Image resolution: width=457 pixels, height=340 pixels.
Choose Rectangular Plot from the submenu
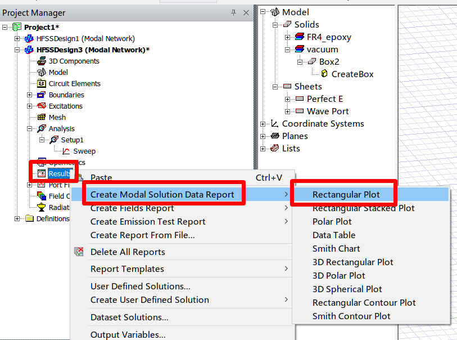pos(371,194)
